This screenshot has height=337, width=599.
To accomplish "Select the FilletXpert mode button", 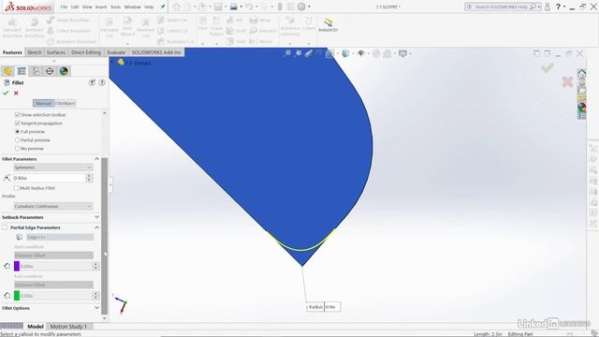I will click(x=65, y=103).
